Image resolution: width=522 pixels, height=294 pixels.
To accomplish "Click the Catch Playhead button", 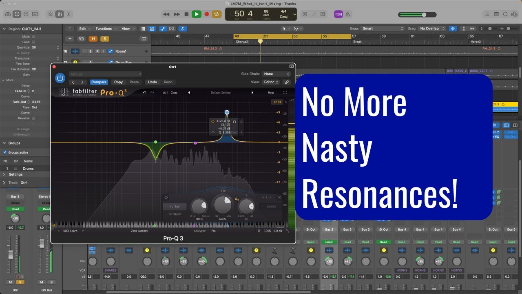I will point(184,29).
